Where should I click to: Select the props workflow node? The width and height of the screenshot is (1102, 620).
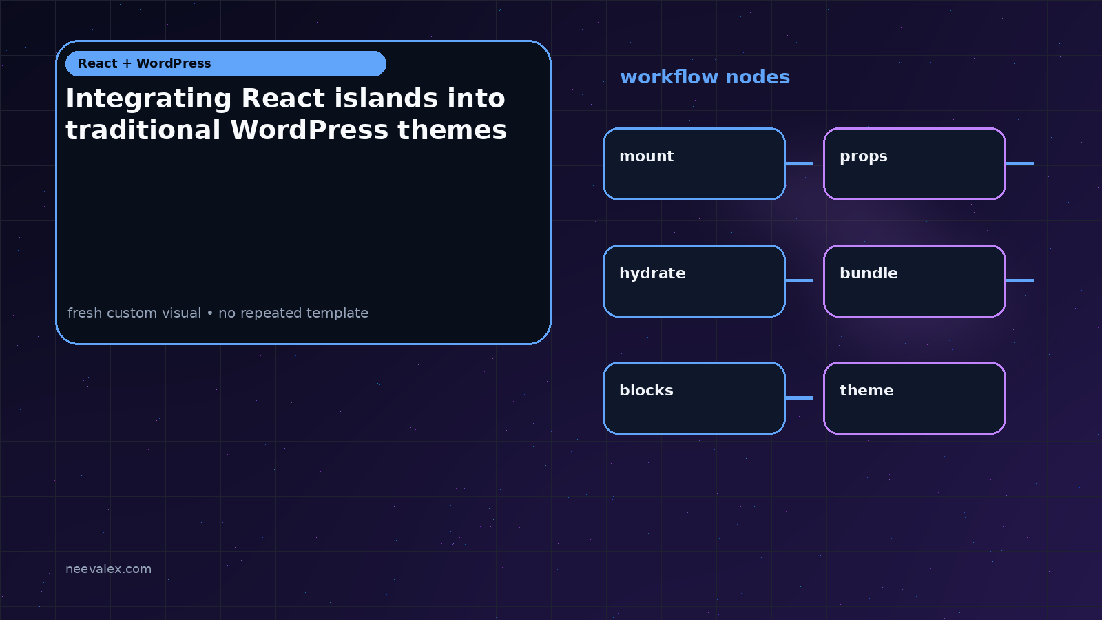pyautogui.click(x=915, y=164)
